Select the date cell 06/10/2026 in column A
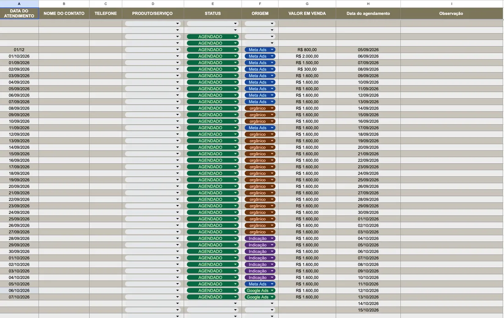The image size is (504, 318). (x=19, y=291)
